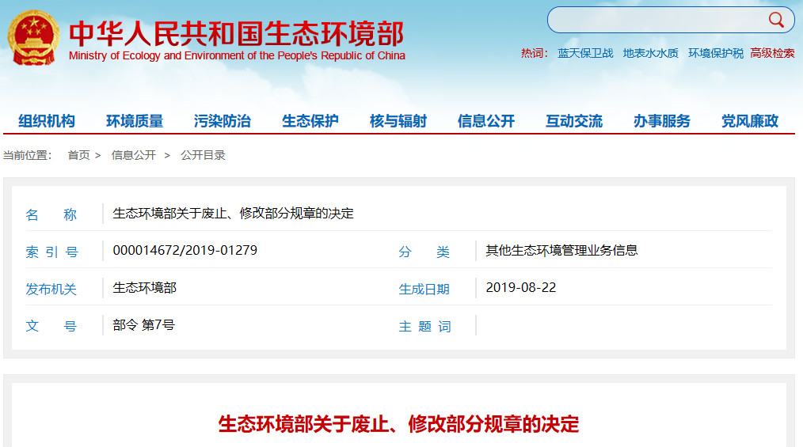This screenshot has height=447, width=803.
Task: Go to 首页 in the breadcrumb
Action: (x=79, y=155)
